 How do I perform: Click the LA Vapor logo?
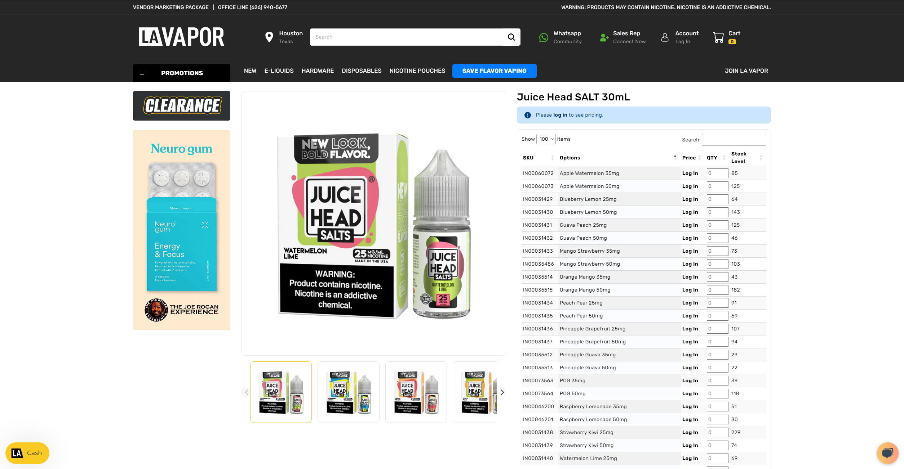pyautogui.click(x=181, y=37)
